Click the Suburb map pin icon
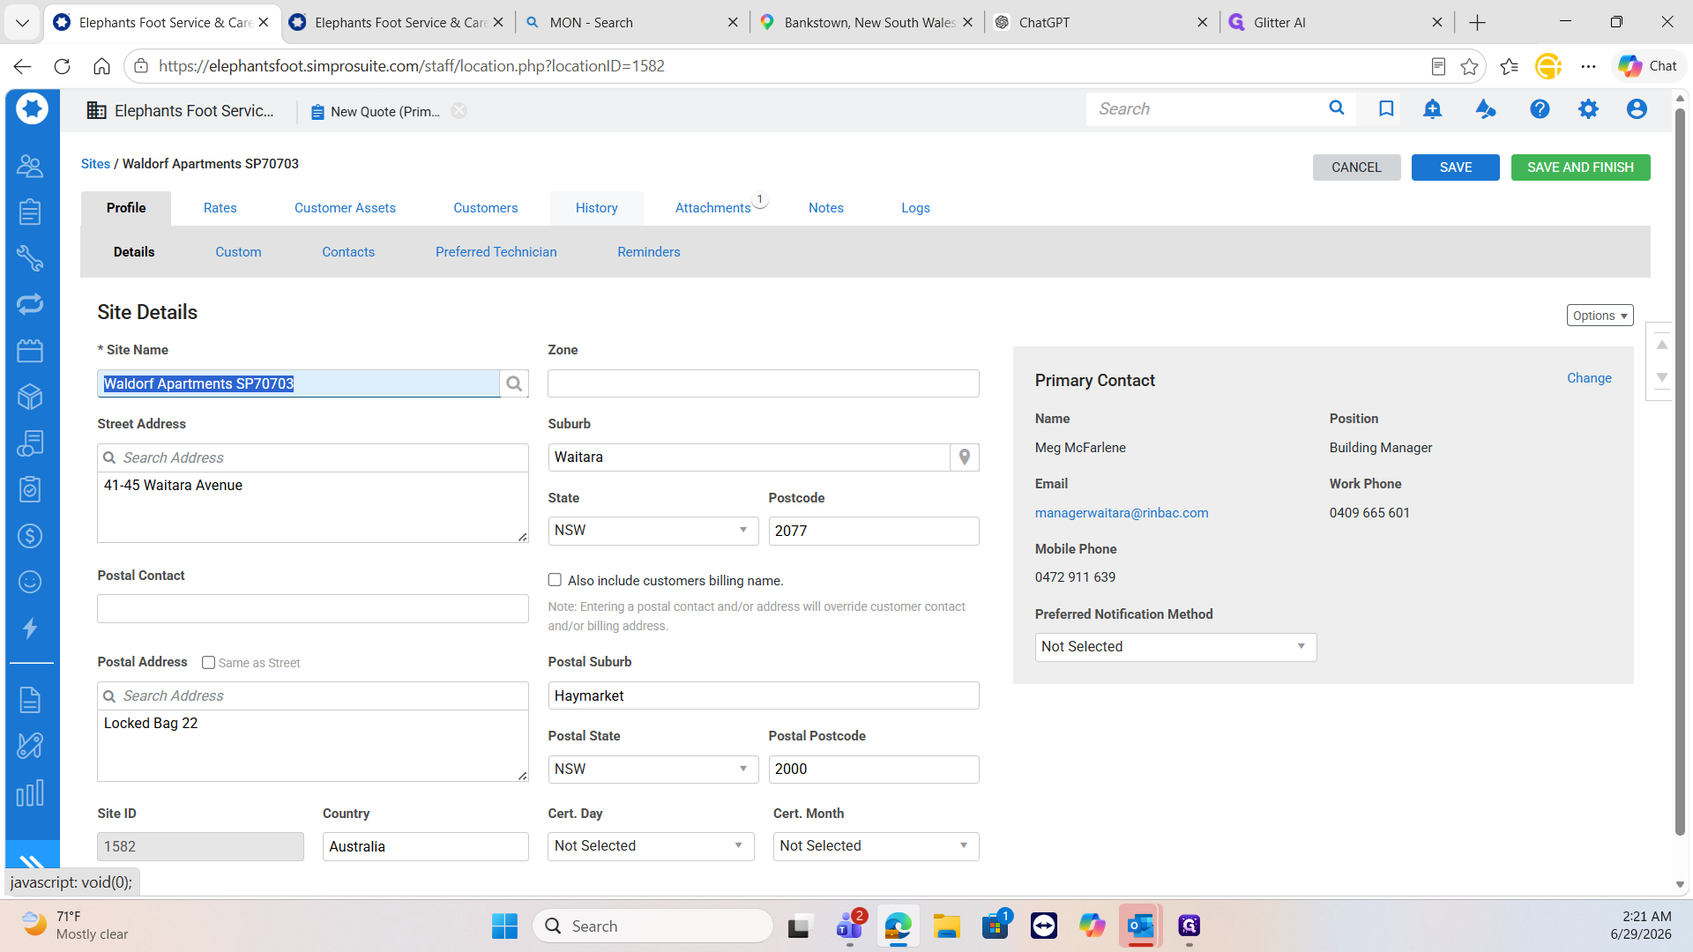Screen dimensions: 1693x952 965,457
